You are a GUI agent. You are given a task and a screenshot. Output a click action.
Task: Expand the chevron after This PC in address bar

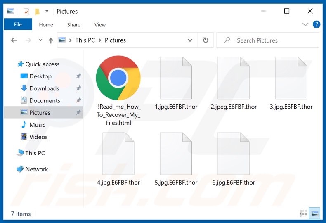click(x=100, y=40)
